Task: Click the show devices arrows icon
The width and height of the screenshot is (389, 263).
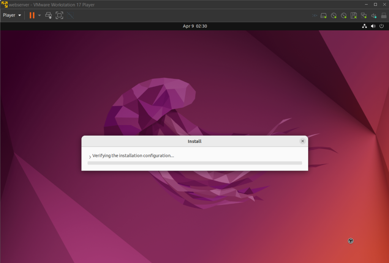Action: pyautogui.click(x=314, y=16)
